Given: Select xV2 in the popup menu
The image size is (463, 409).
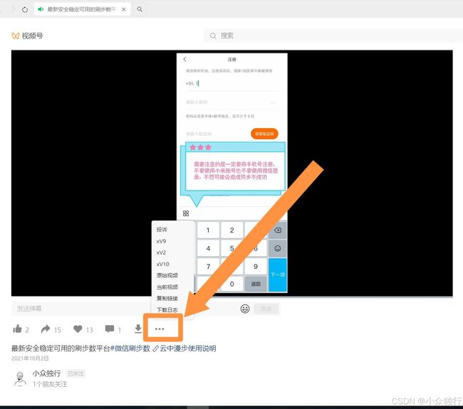Looking at the screenshot, I should [x=161, y=253].
